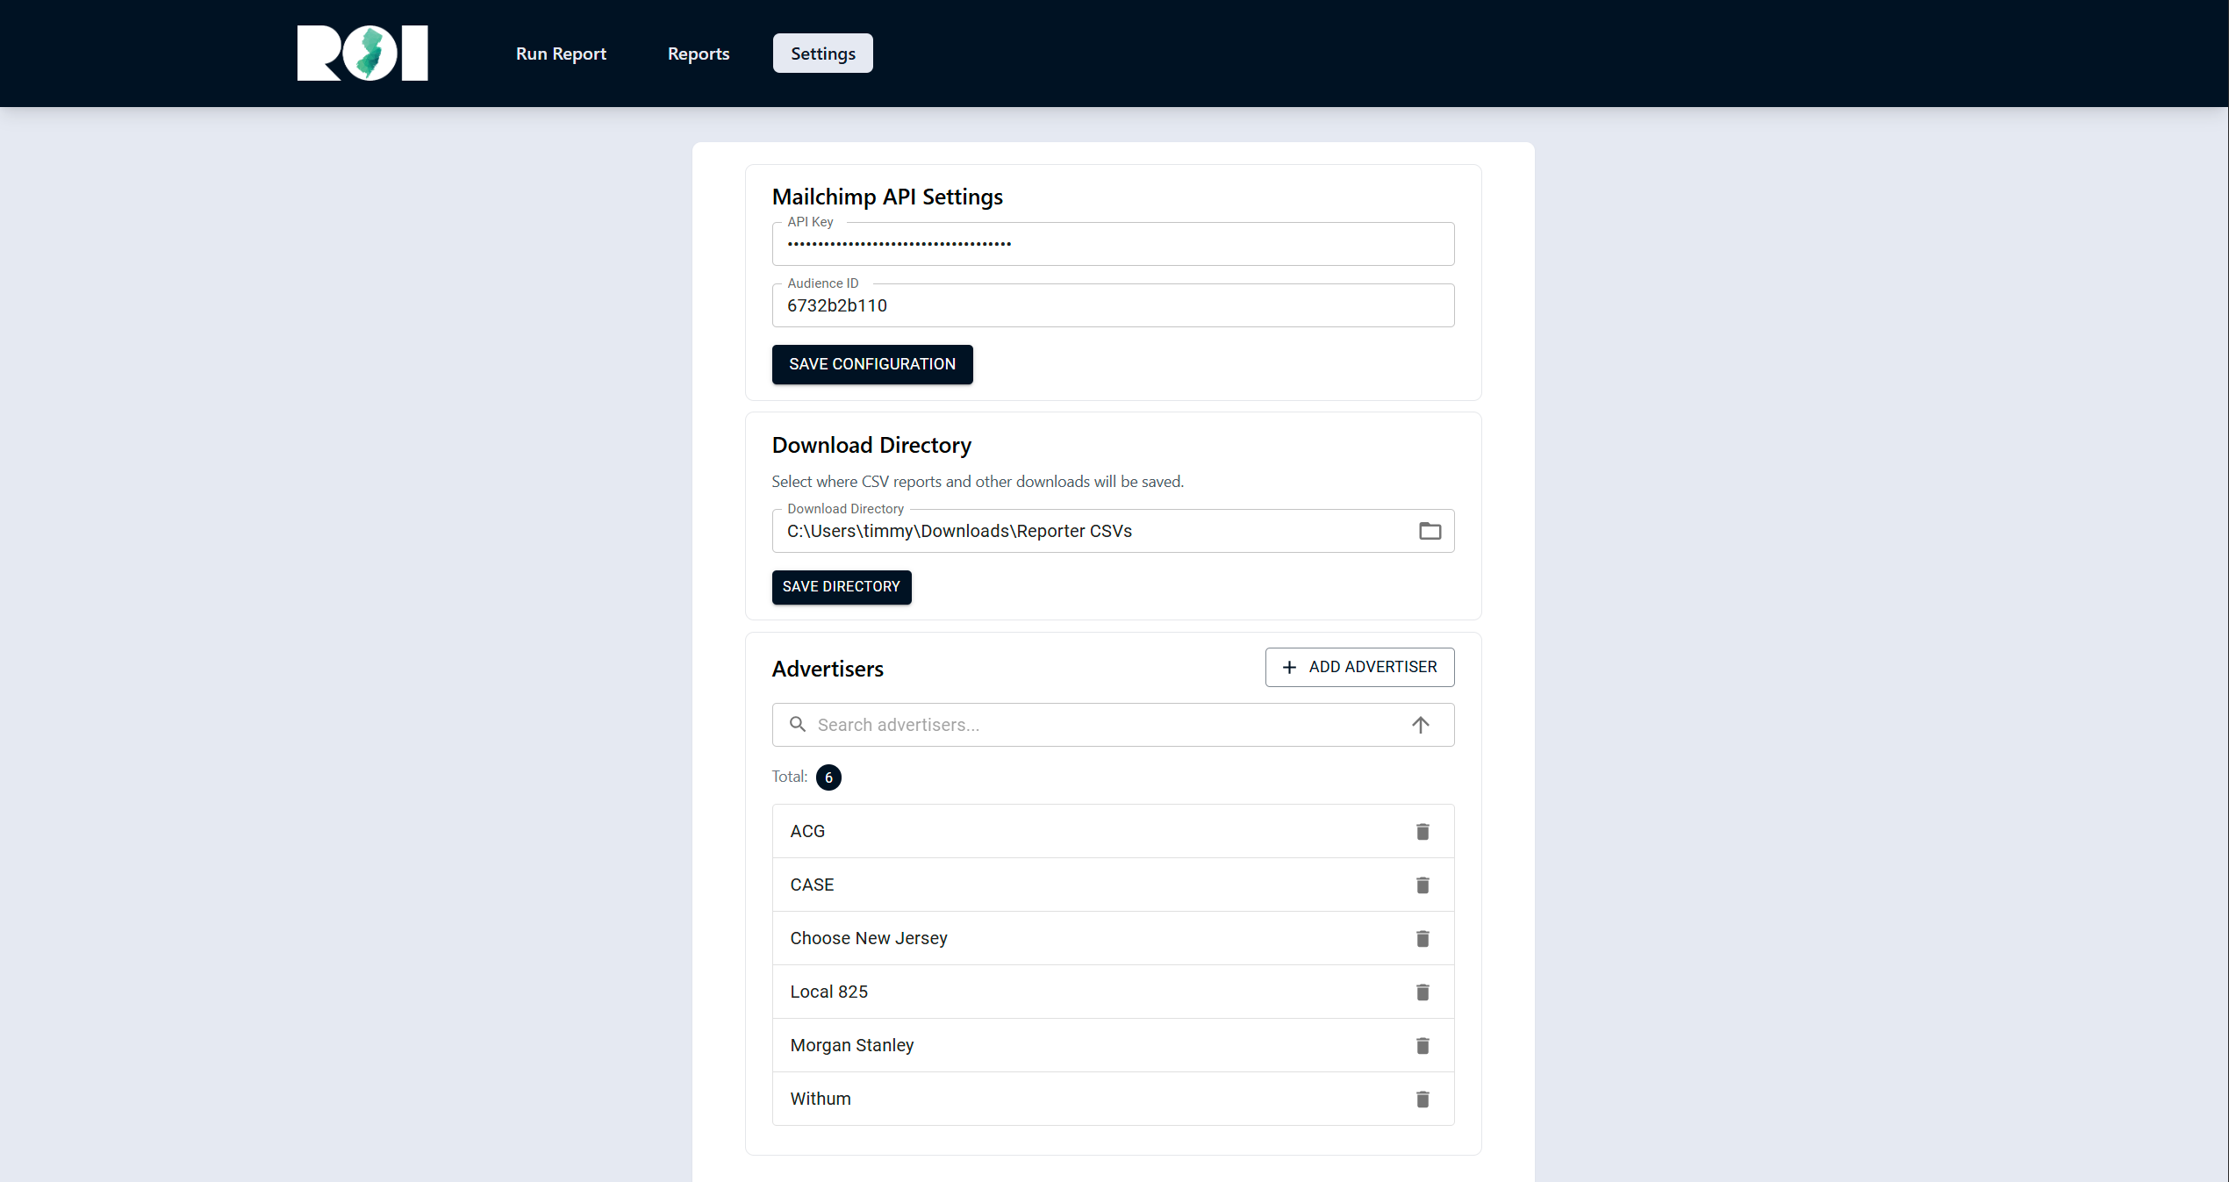Select Choose New Jersey row text
The width and height of the screenshot is (2229, 1182).
click(869, 938)
